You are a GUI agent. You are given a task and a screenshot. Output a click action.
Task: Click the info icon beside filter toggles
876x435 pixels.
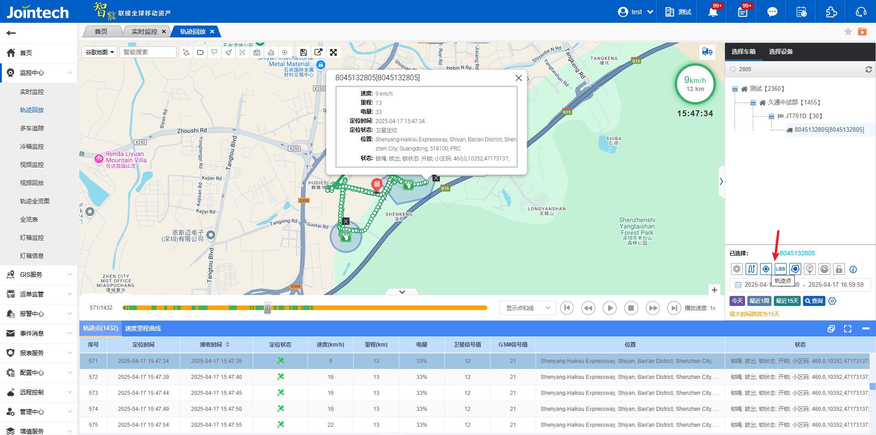853,269
